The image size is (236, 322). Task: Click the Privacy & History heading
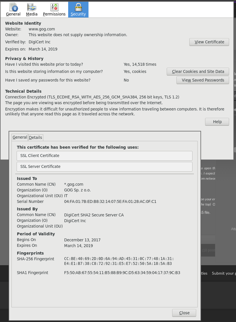(24, 59)
